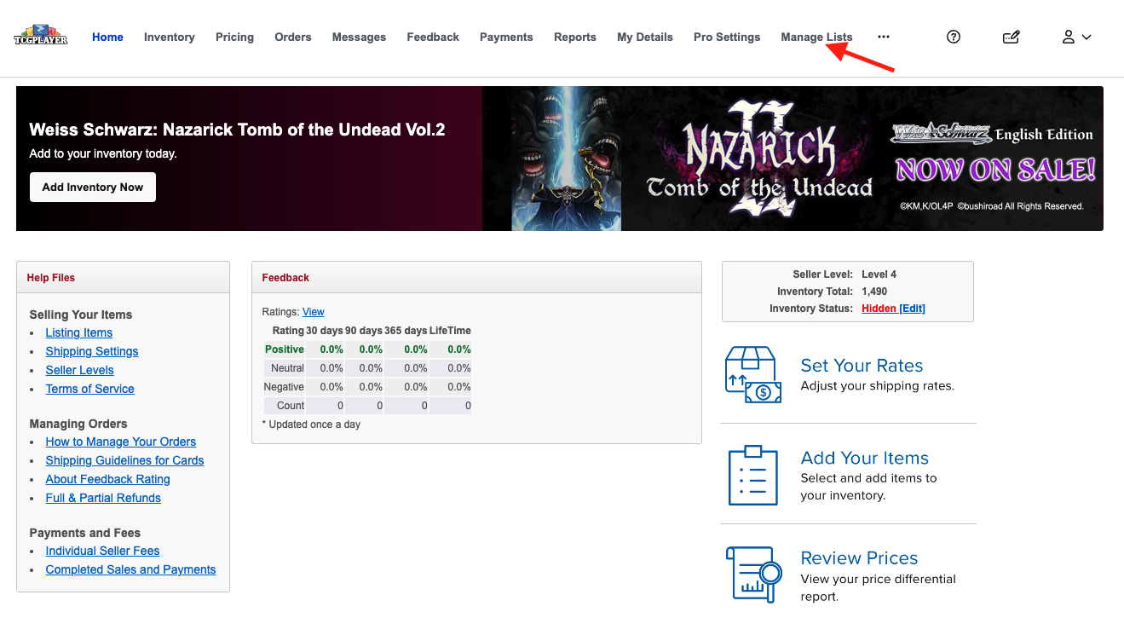Open My Details in navigation
The image size is (1124, 618).
coord(645,37)
